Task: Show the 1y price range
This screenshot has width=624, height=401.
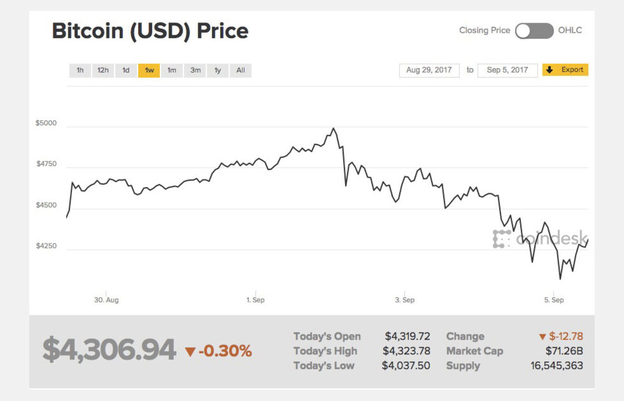Action: pos(217,70)
